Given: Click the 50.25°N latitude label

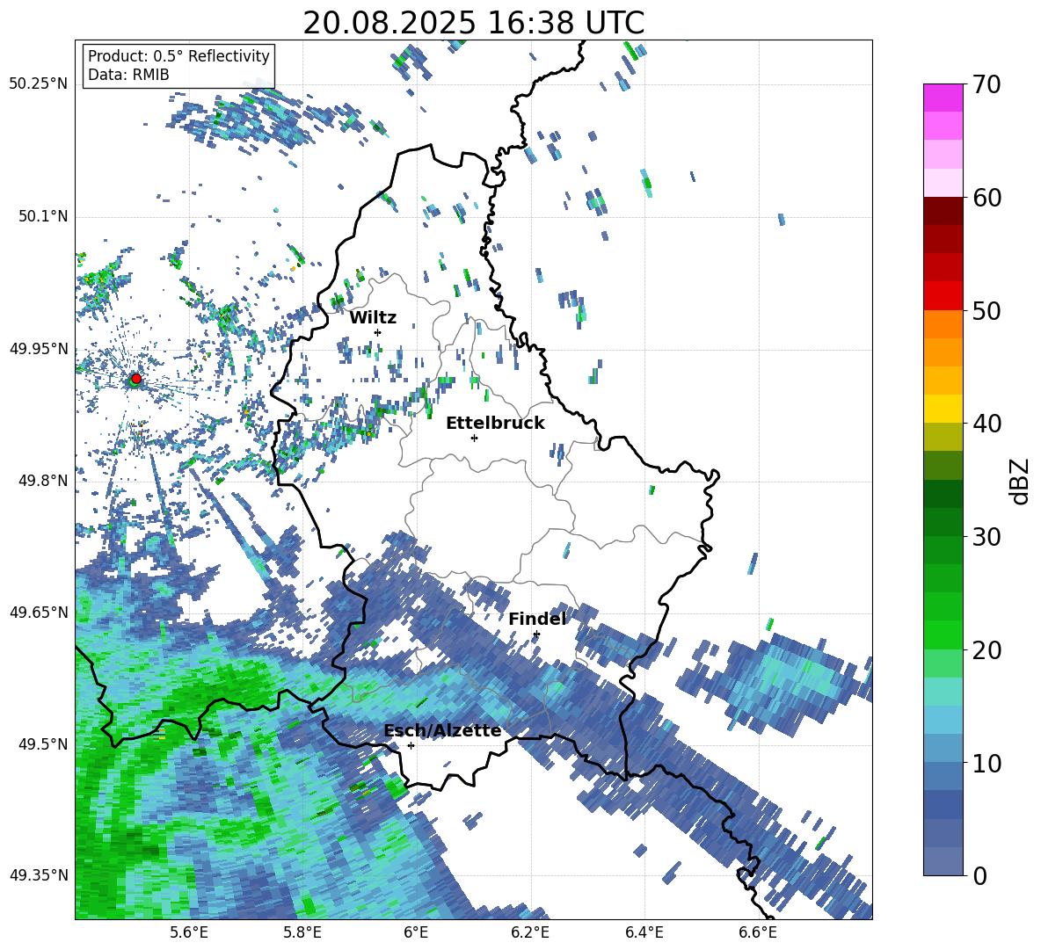Looking at the screenshot, I should [x=39, y=84].
